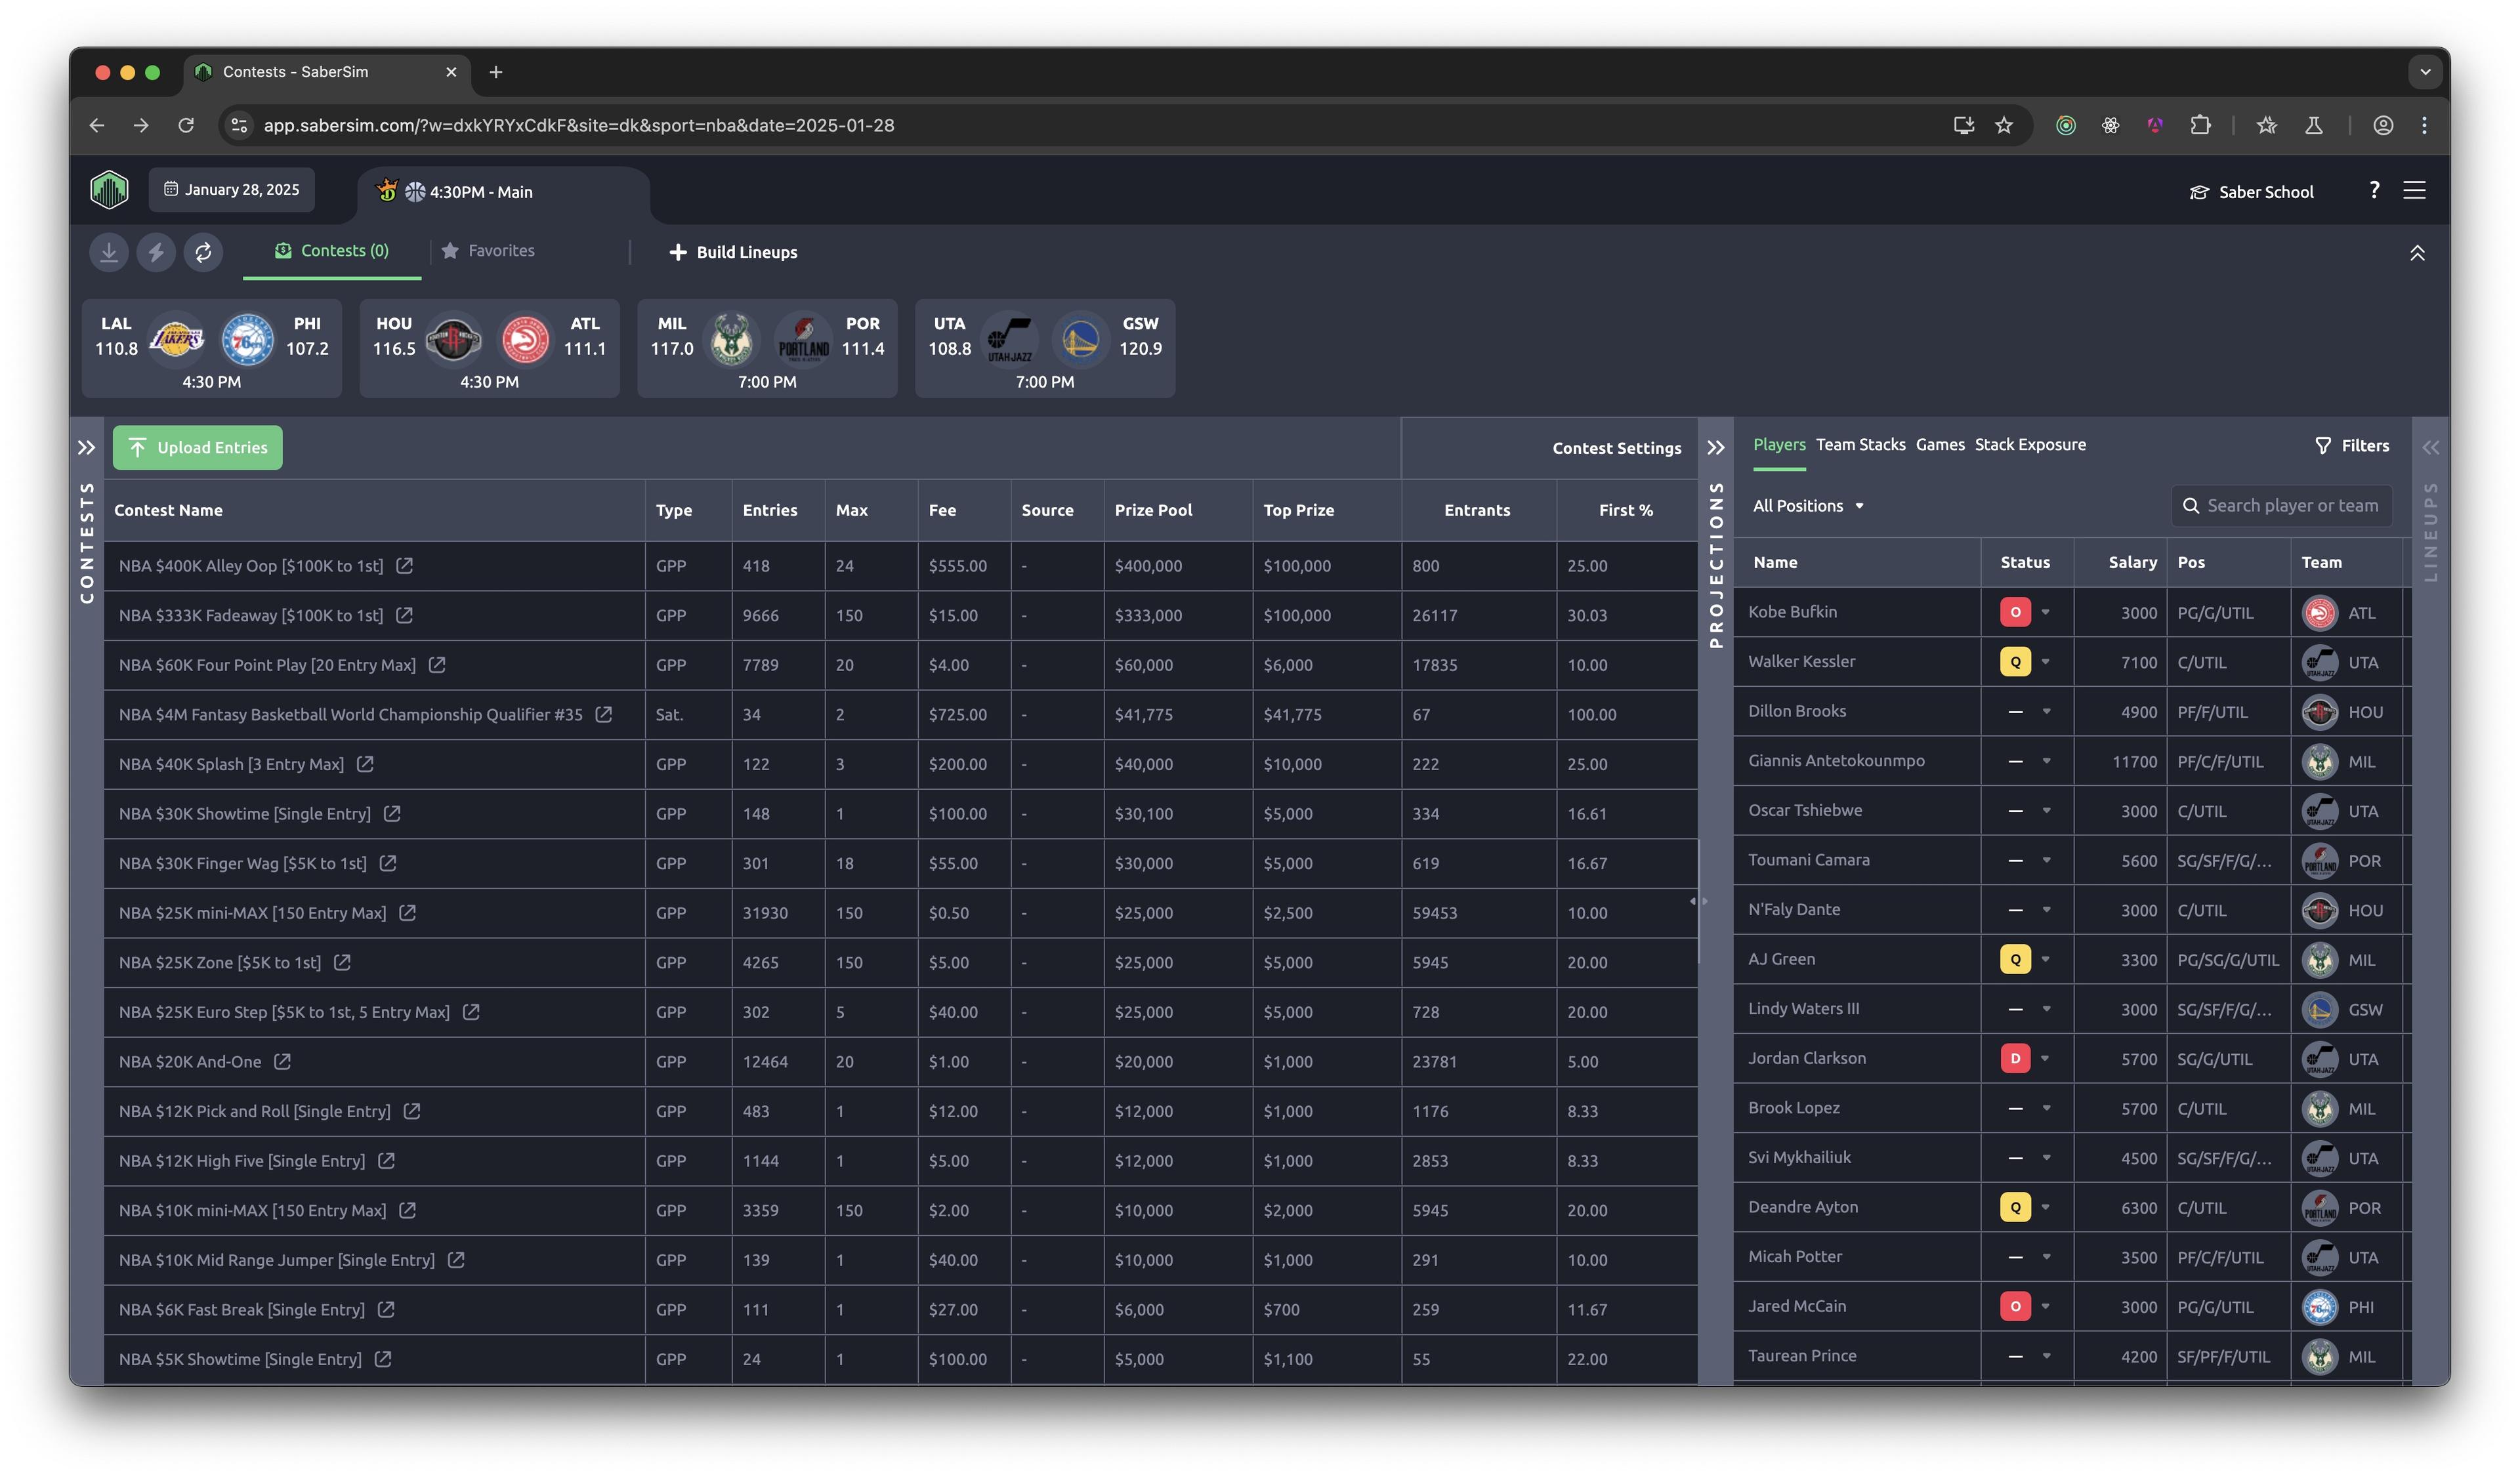The width and height of the screenshot is (2520, 1478).
Task: Open external link for NBA $400K Alley Oop
Action: [x=404, y=565]
